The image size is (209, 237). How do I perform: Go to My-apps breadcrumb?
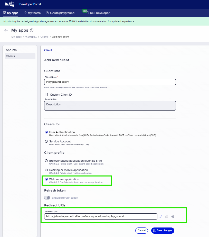coord(16,37)
